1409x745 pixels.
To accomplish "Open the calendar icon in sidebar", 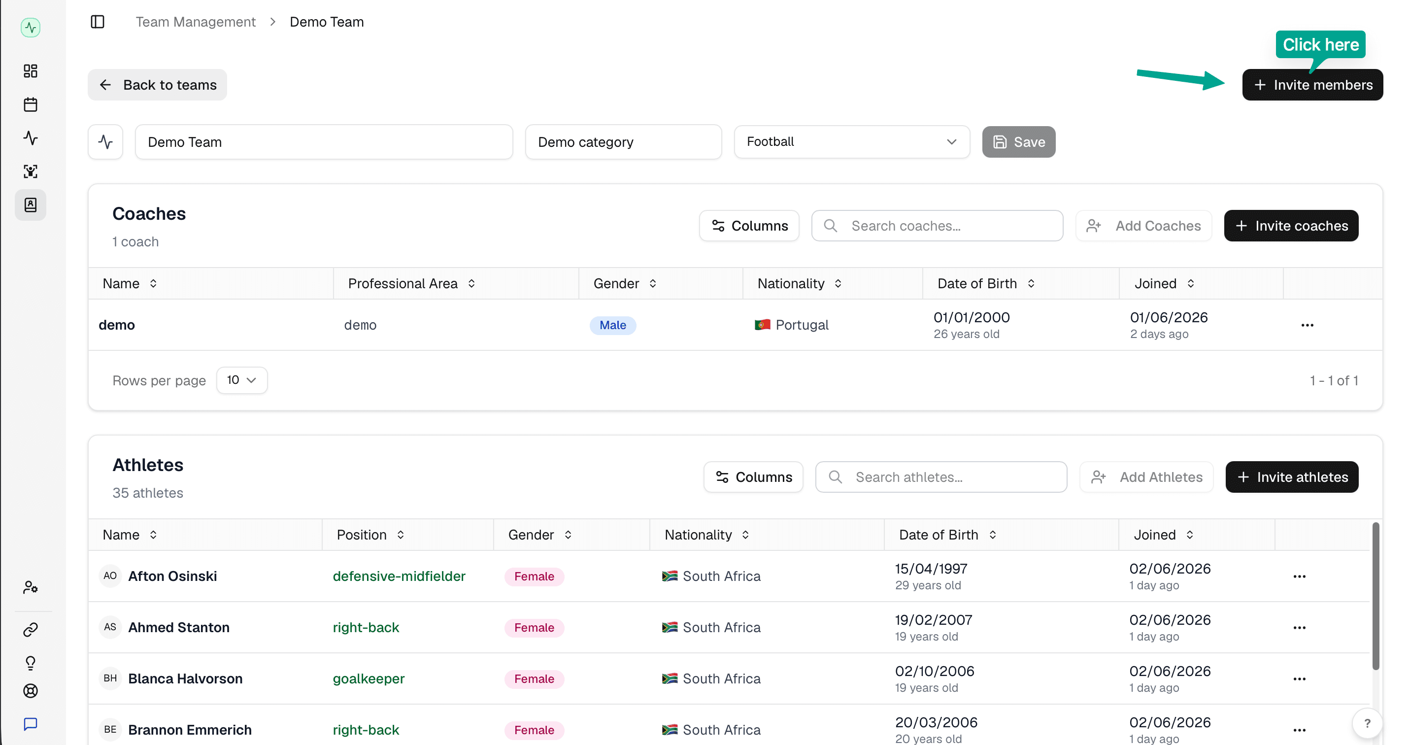I will click(x=31, y=104).
